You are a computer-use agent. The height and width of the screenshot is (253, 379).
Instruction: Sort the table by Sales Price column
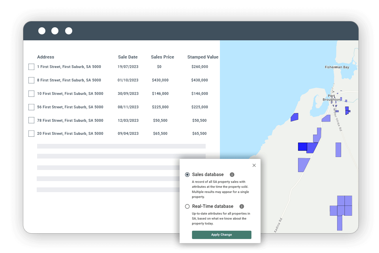(162, 57)
